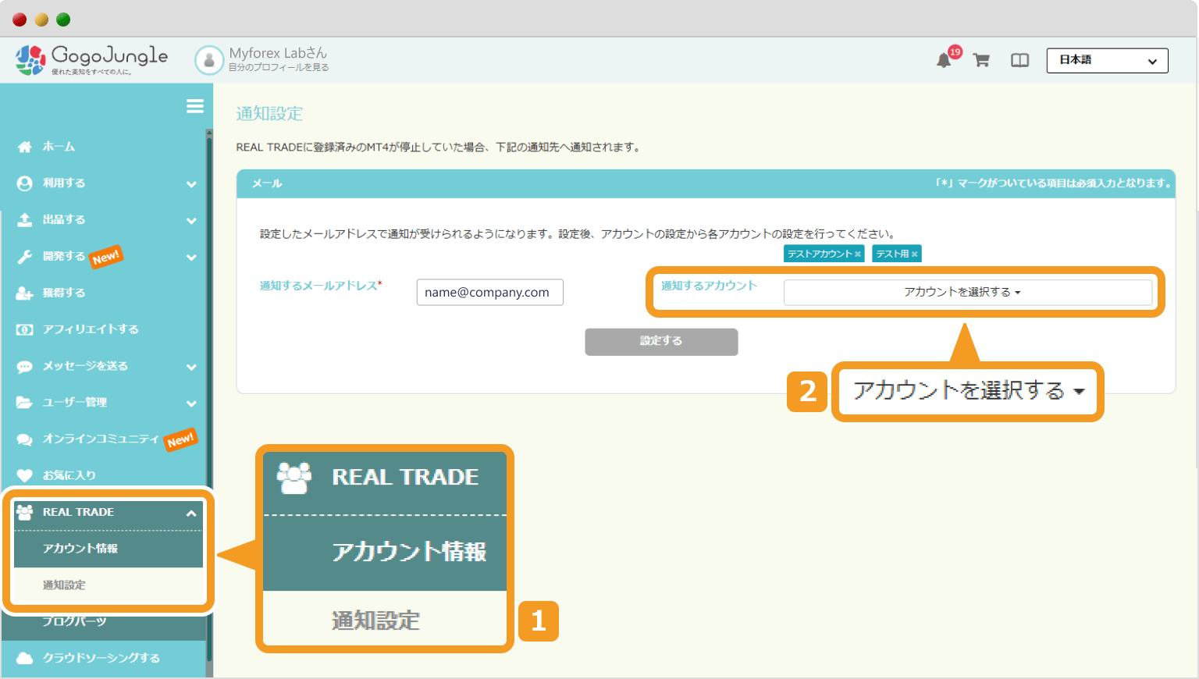This screenshot has width=1199, height=679.
Task: Click the GogoJungle home icon
Action: point(30,59)
